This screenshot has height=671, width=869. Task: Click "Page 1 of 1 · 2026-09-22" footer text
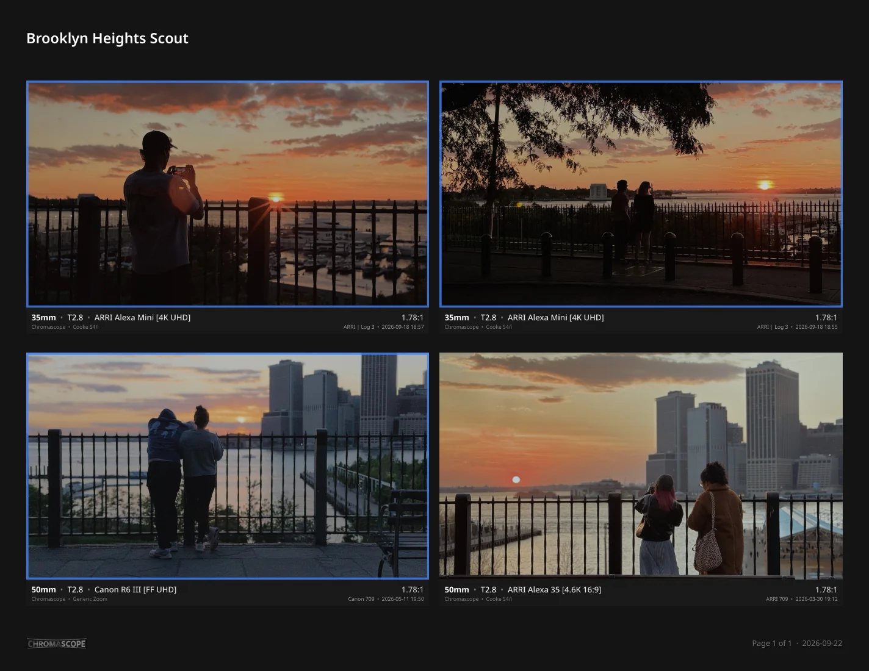797,644
